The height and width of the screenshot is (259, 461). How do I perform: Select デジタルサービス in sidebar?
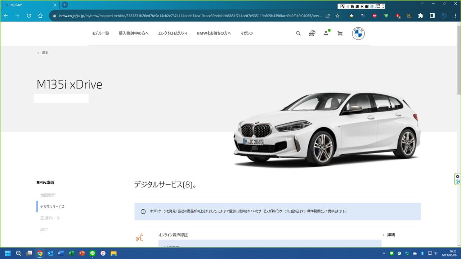52,206
